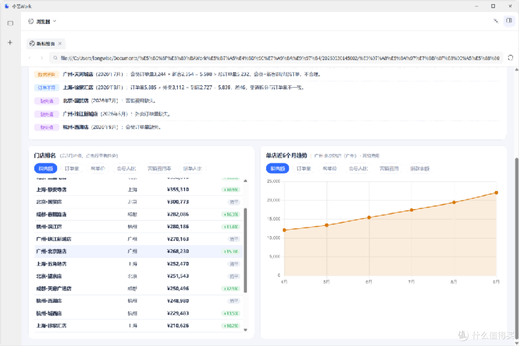Select the 杭州·城西店 row
The width and height of the screenshot is (519, 346).
pyautogui.click(x=138, y=313)
